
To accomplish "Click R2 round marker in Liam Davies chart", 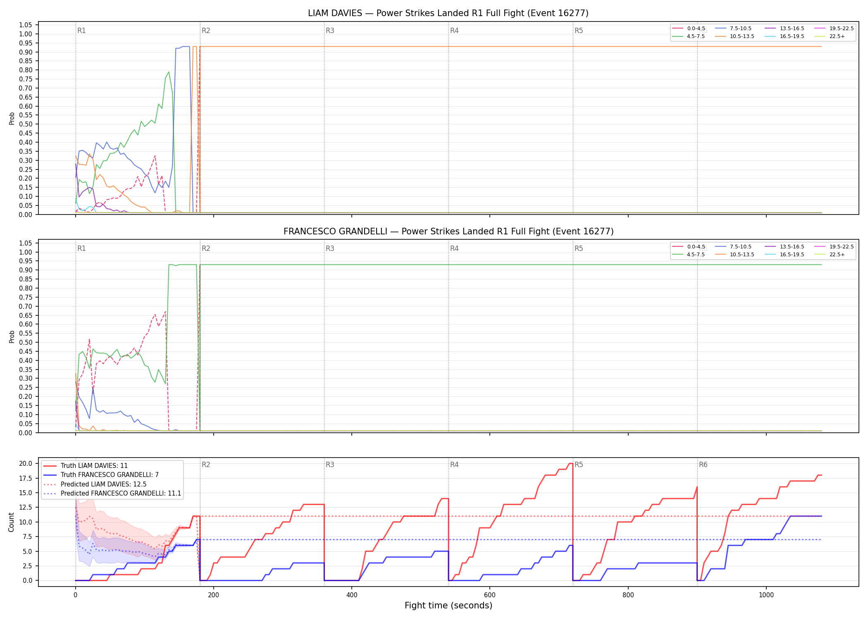I will 206,31.
